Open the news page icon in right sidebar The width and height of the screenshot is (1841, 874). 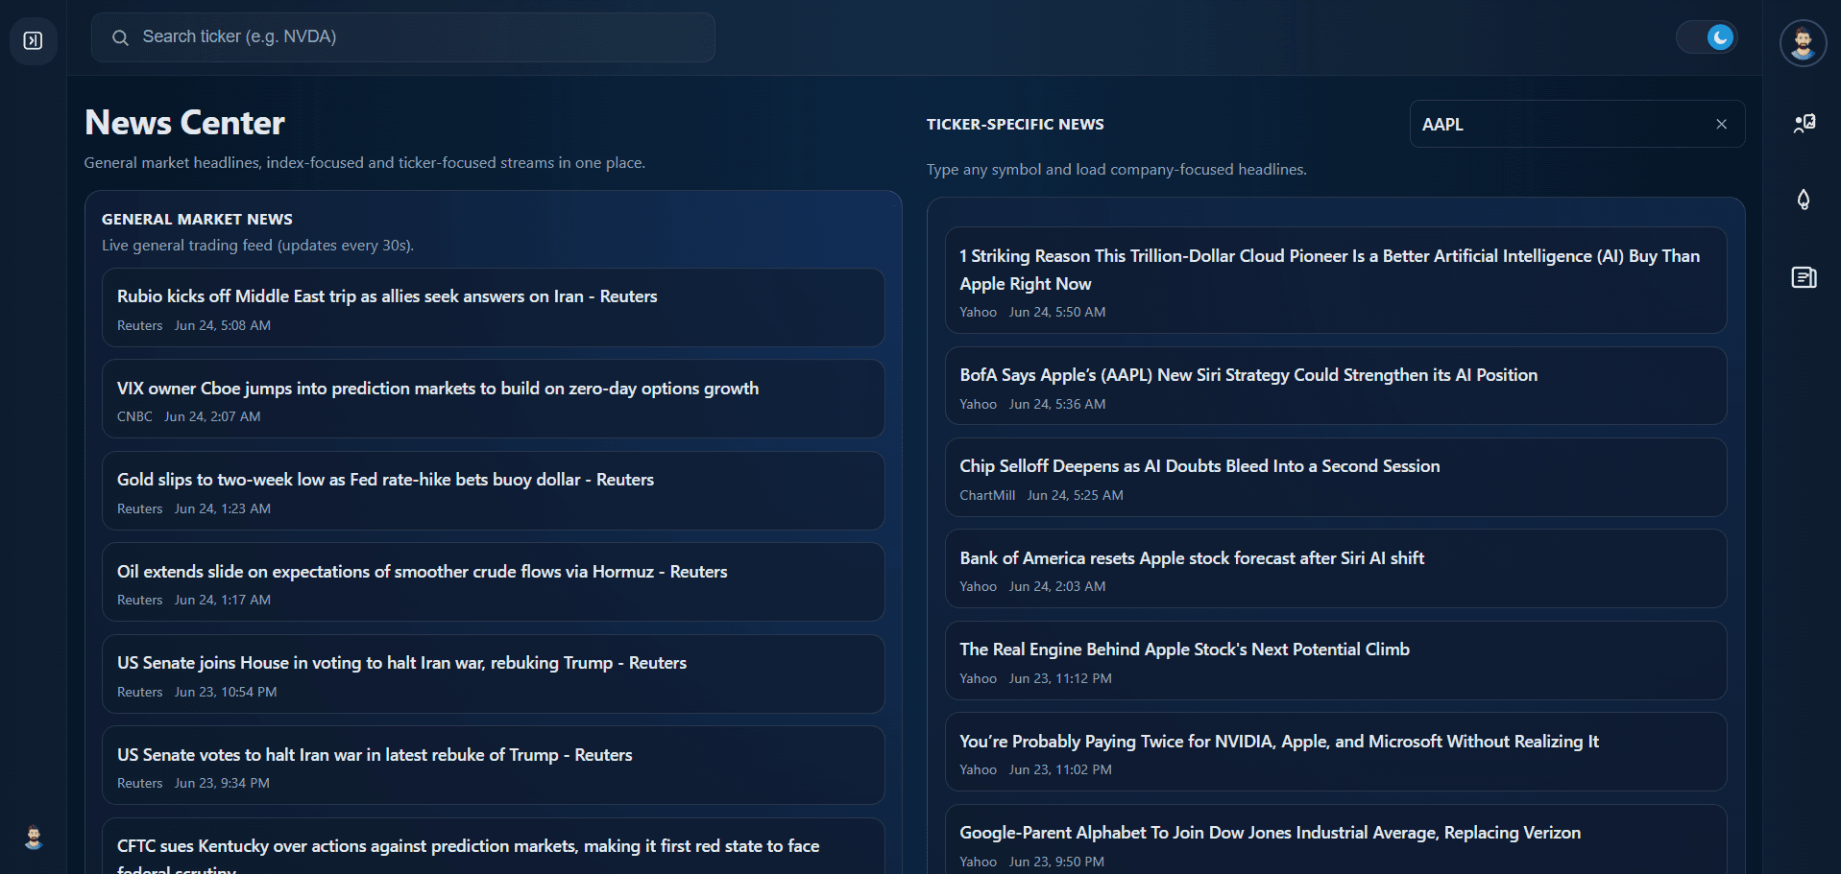[1804, 277]
